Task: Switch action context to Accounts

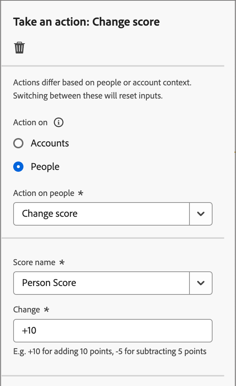Action: pos(18,143)
